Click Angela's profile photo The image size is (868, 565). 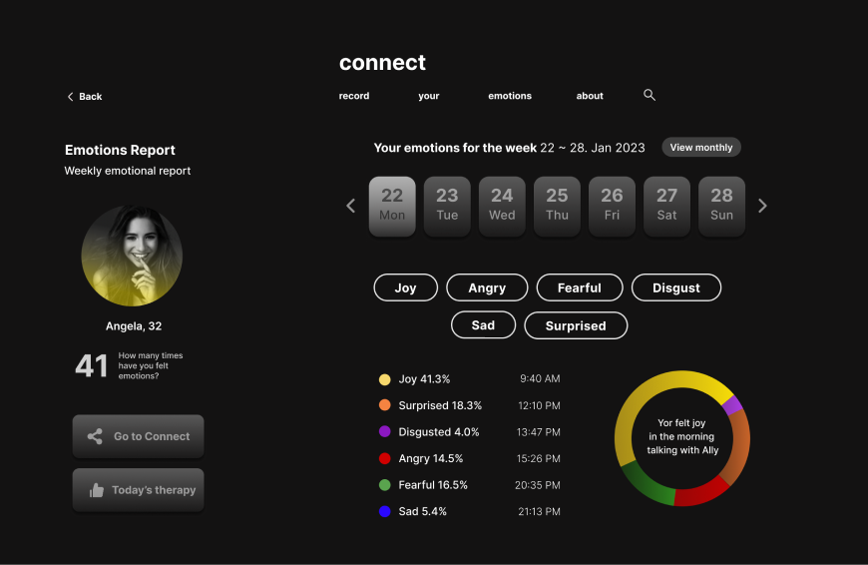(x=132, y=256)
